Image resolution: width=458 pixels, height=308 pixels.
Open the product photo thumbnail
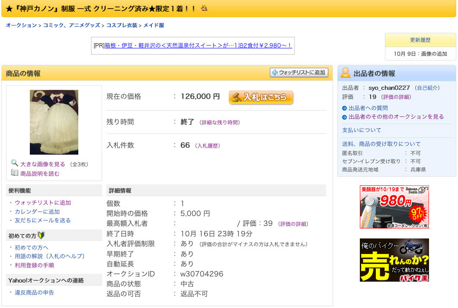[x=54, y=122]
